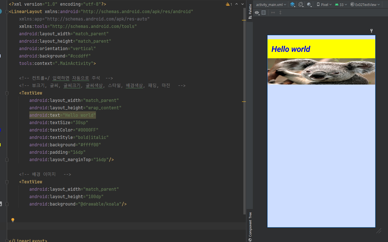The image size is (388, 242).
Task: Click the textColor="#0000FF" attribute text
Action: 64,130
